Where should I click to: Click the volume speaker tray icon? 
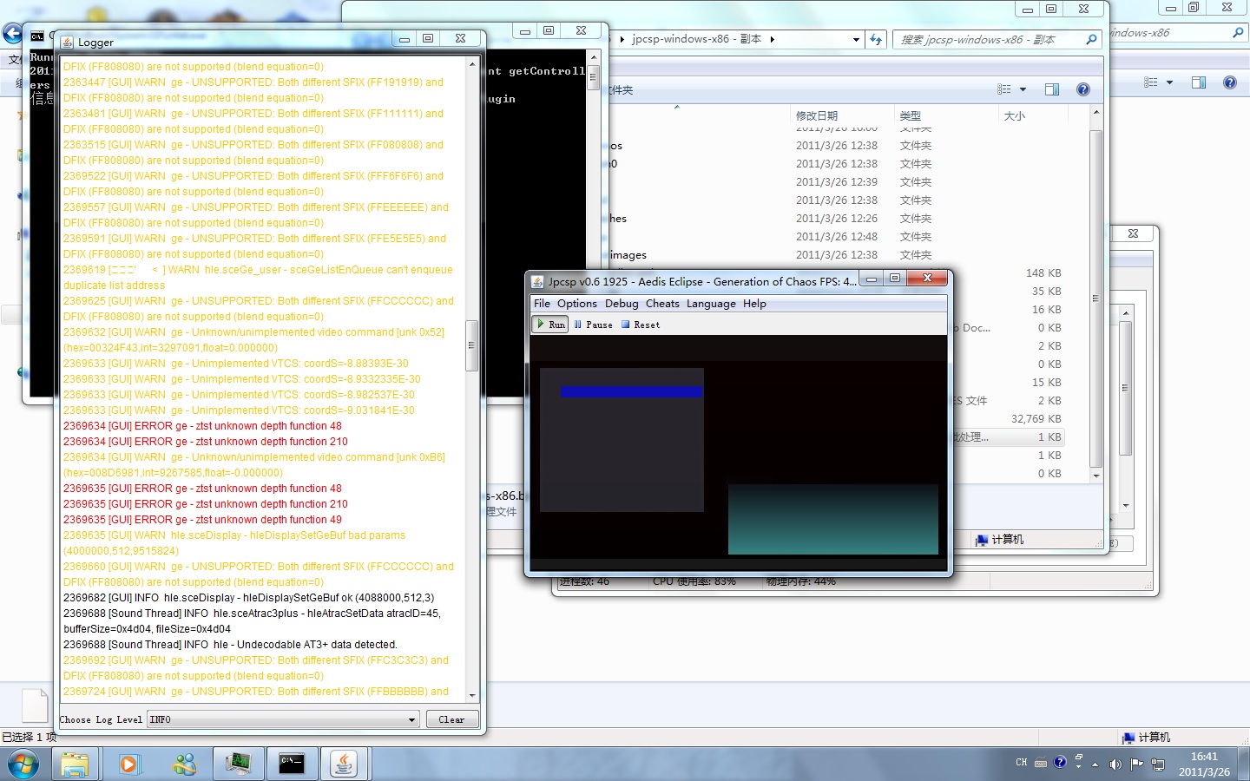(x=1115, y=764)
